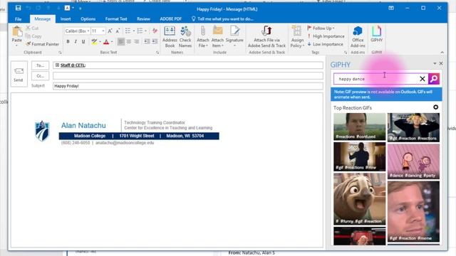Open the Assign Policy menu
This screenshot has width=456, height=256.
[297, 37]
